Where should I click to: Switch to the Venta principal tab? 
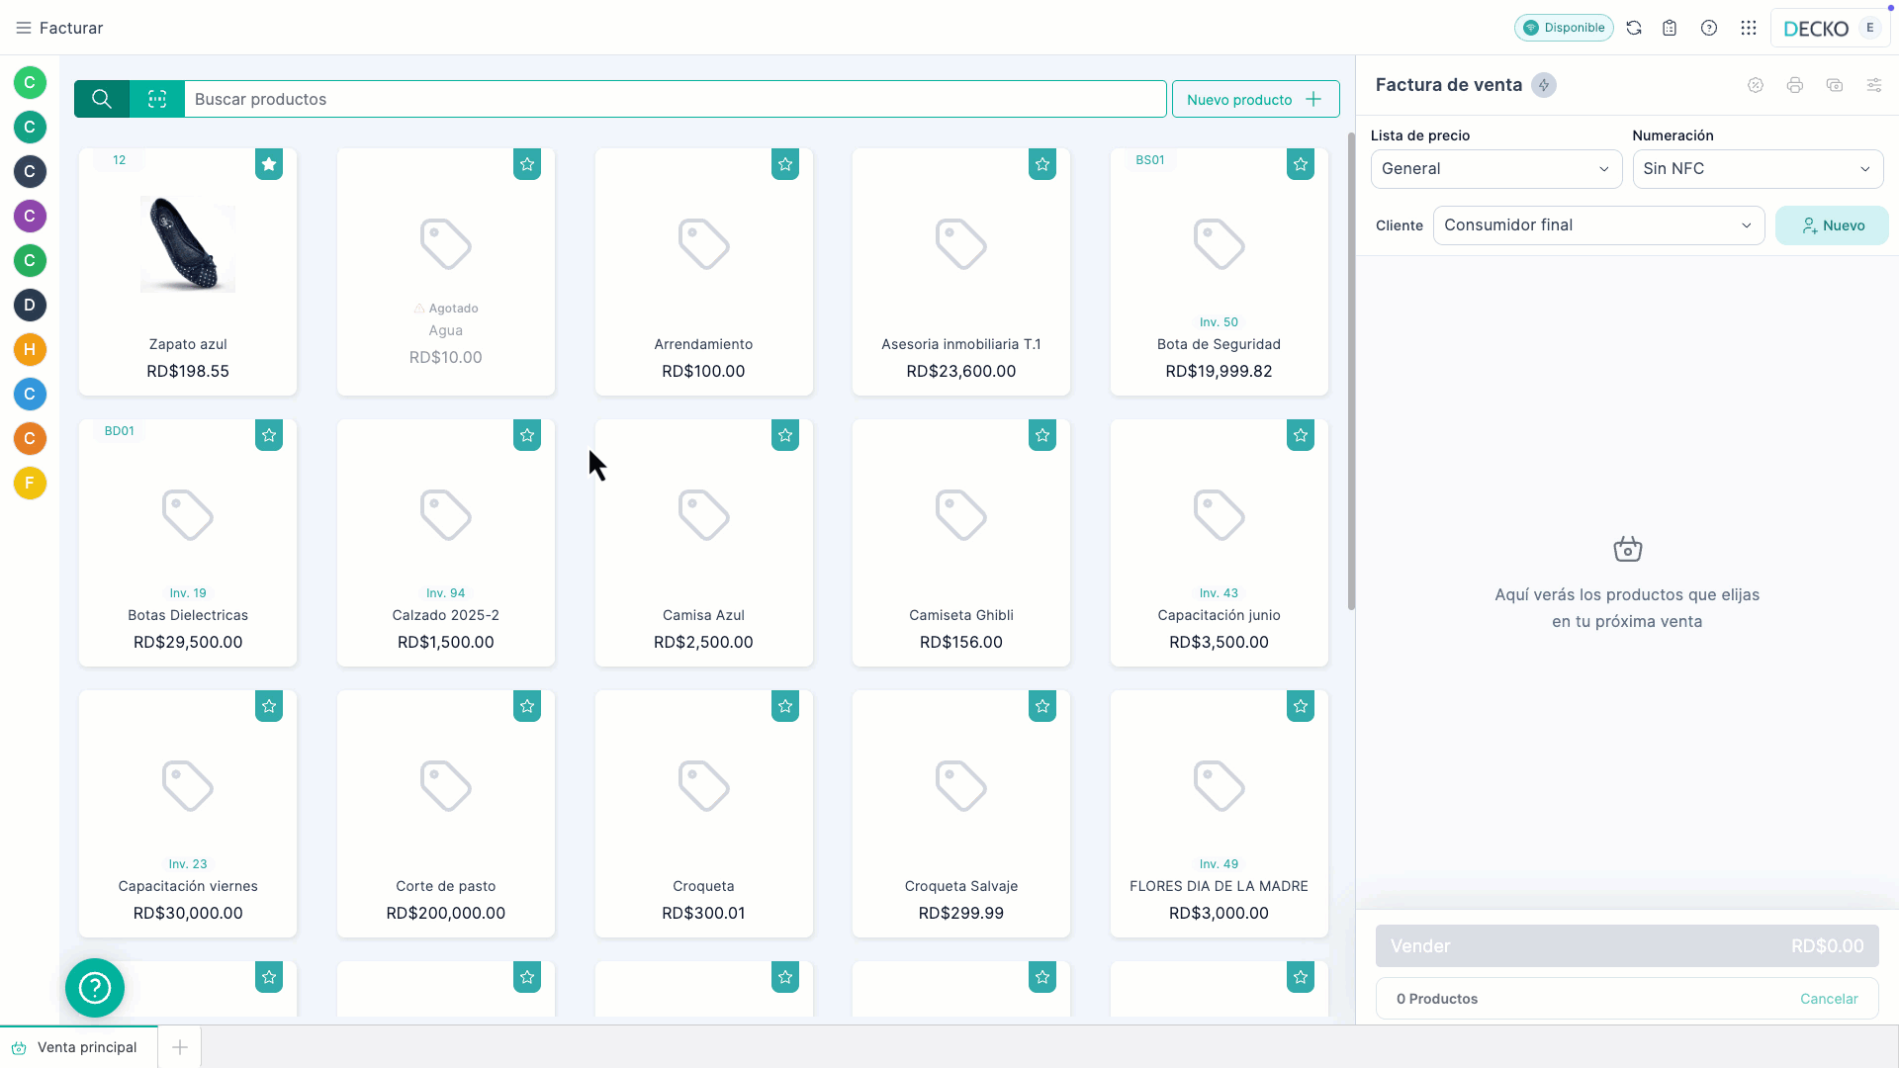78,1047
